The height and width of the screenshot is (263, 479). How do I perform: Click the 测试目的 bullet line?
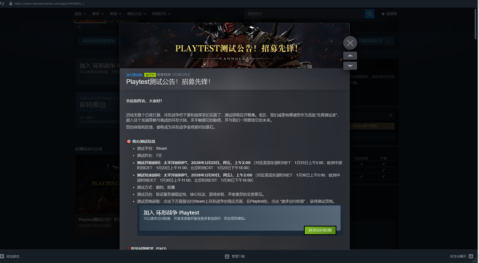click(x=201, y=194)
